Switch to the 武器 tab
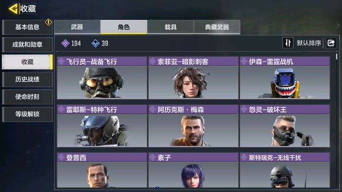 point(77,27)
